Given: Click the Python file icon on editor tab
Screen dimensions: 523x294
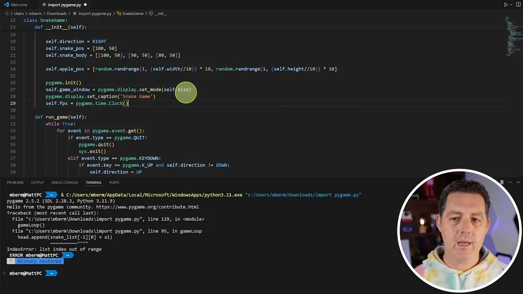Looking at the screenshot, I should coord(44,5).
